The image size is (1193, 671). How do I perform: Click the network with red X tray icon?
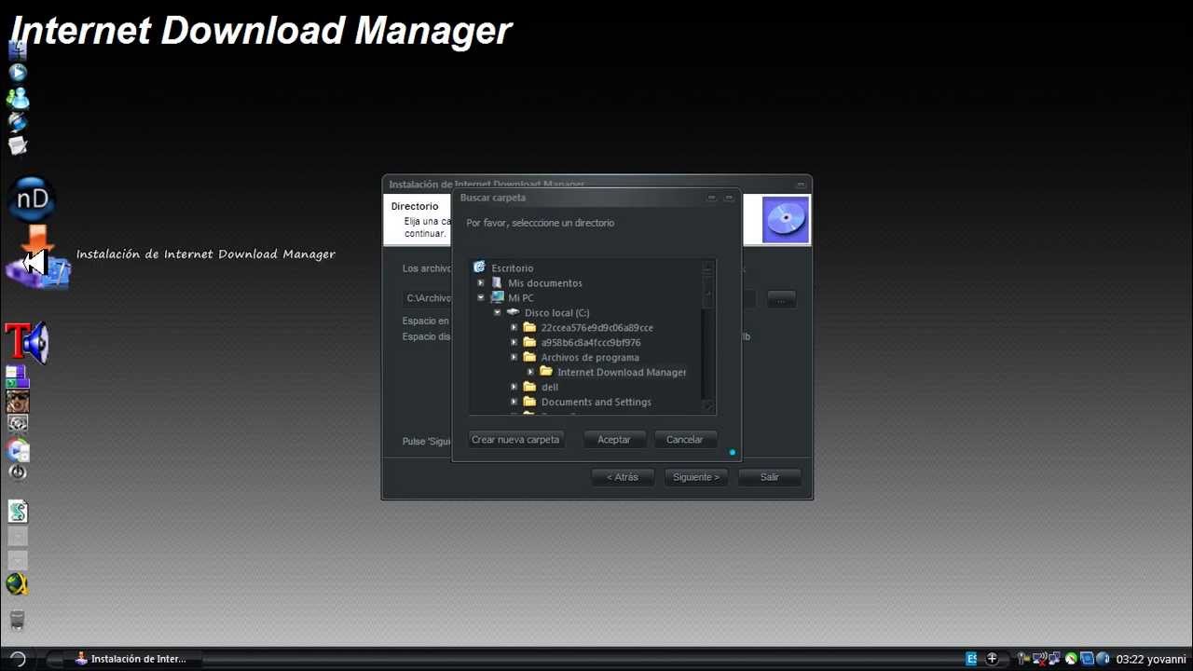(1040, 659)
